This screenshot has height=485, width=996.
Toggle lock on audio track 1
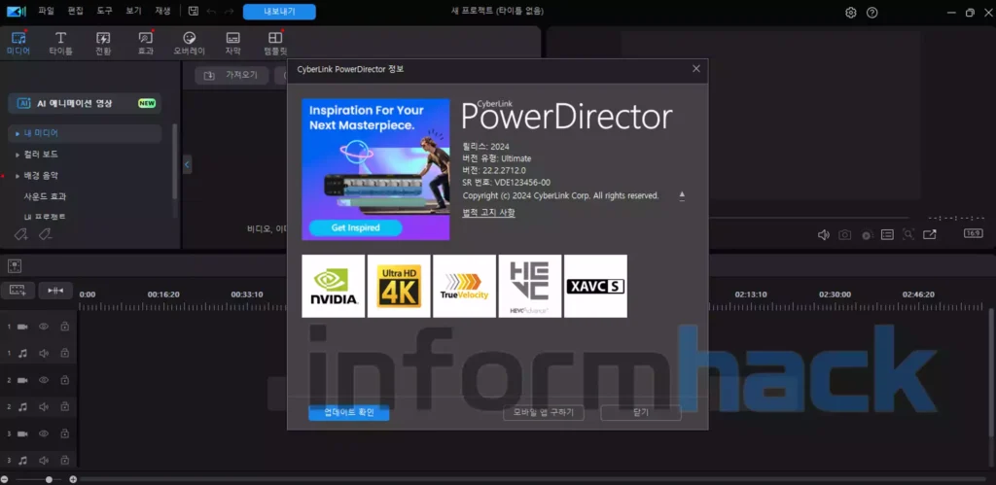tap(64, 353)
